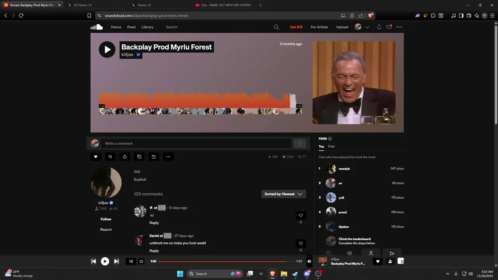Focus the Write a comment field
Image resolution: width=498 pixels, height=280 pixels.
tap(196, 143)
